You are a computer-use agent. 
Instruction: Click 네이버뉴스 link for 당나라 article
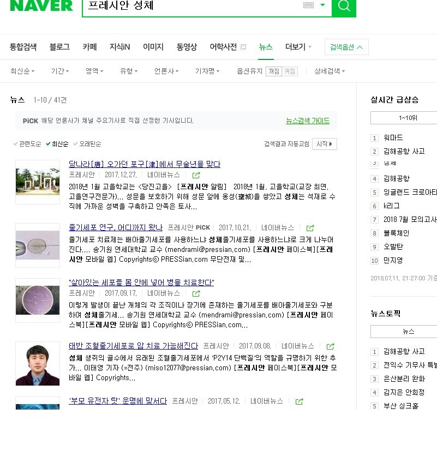[164, 175]
